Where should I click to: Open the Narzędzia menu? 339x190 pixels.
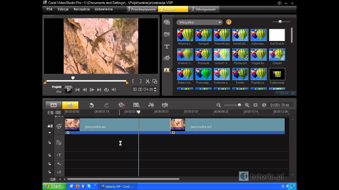click(x=82, y=9)
